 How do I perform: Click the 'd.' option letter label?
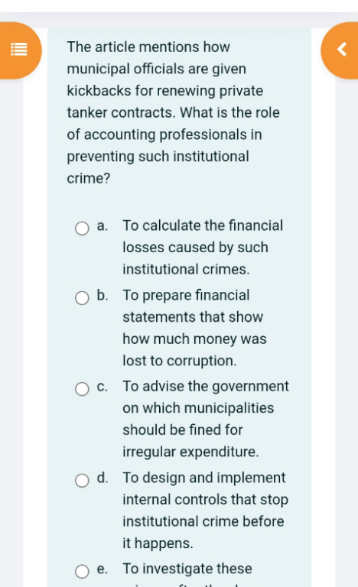pos(103,478)
